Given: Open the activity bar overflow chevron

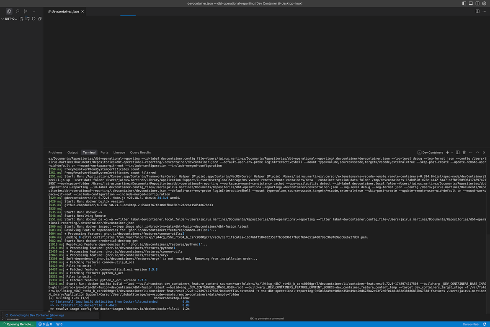Looking at the screenshot, I should click(34, 11).
